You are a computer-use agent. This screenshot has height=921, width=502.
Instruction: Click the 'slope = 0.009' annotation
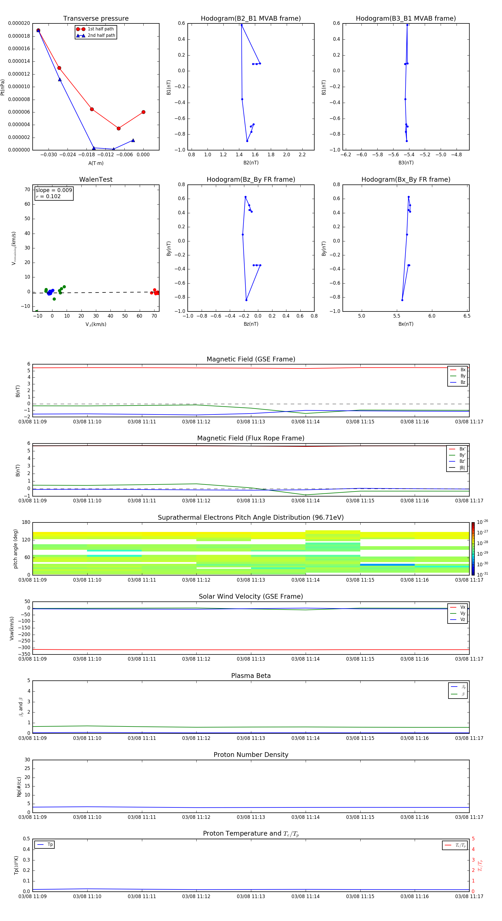tap(54, 190)
